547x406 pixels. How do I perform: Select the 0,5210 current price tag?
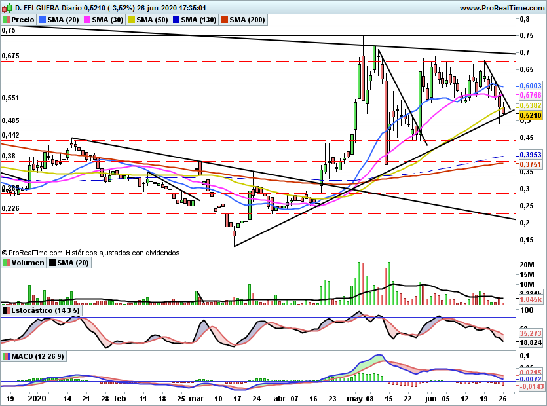(531, 115)
